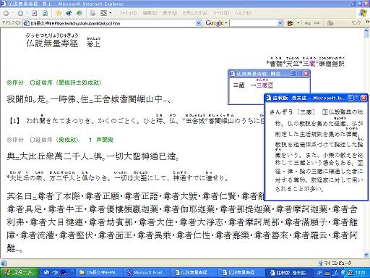Click the Stop loading icon in toolbar
Image resolution: width=370 pixels, height=278 pixels.
tap(34, 13)
